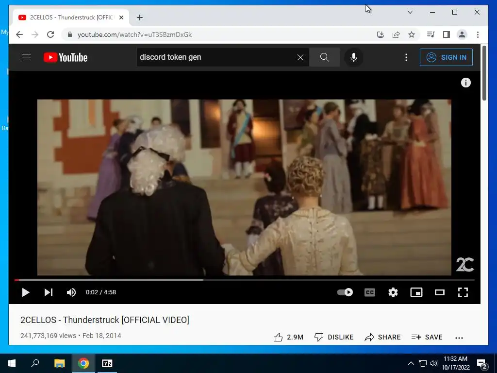Skip to the next video
This screenshot has height=373, width=497.
click(x=49, y=292)
